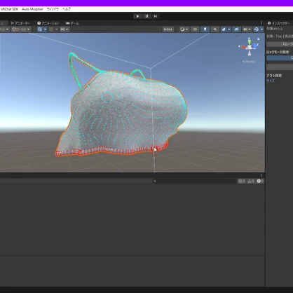Toggle the hidden objects visibility eye icon
Screen dimensions: 293x293
236,29
